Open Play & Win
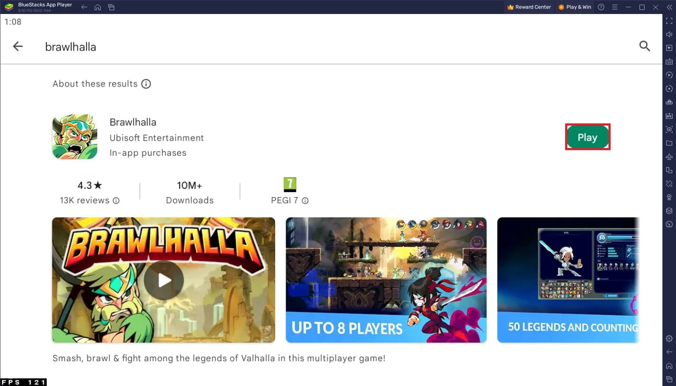This screenshot has height=386, width=676. coord(575,7)
